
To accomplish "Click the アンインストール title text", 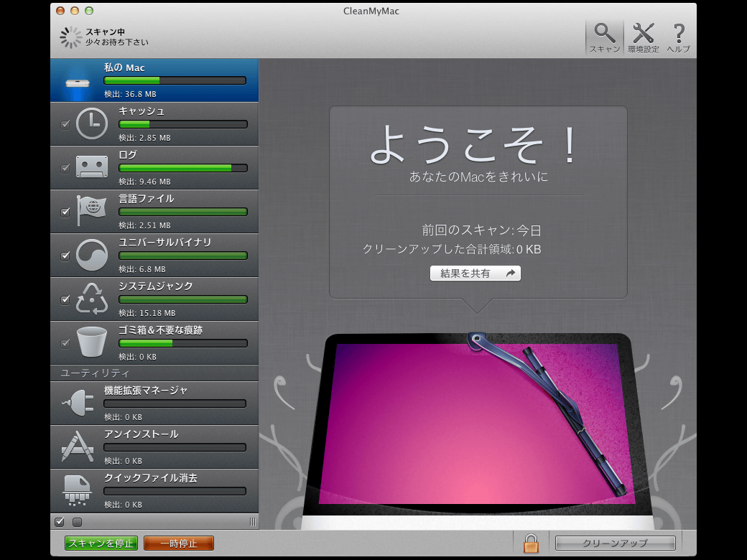I will point(141,434).
